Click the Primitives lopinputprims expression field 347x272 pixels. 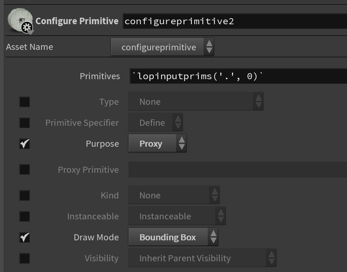[238, 76]
